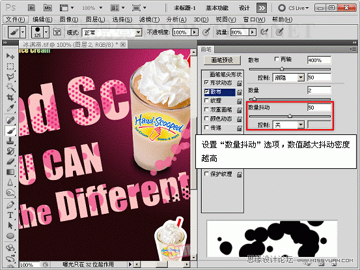
Task: Check the 两轴 checkbox
Action: (x=277, y=59)
